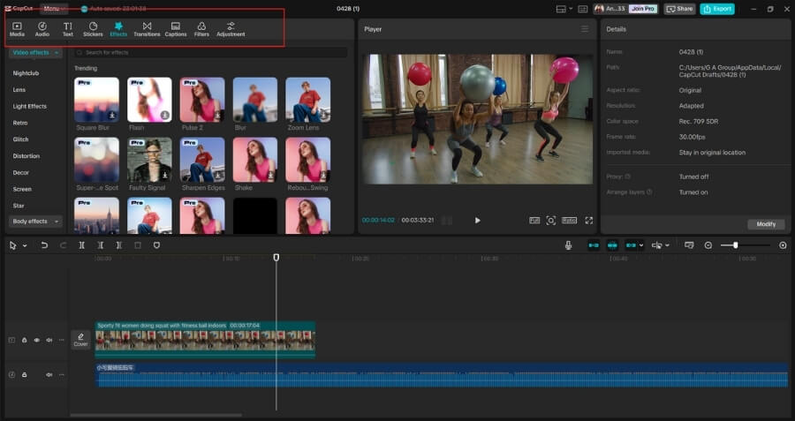Click the Modify button in Details
The image size is (795, 421).
pos(766,224)
